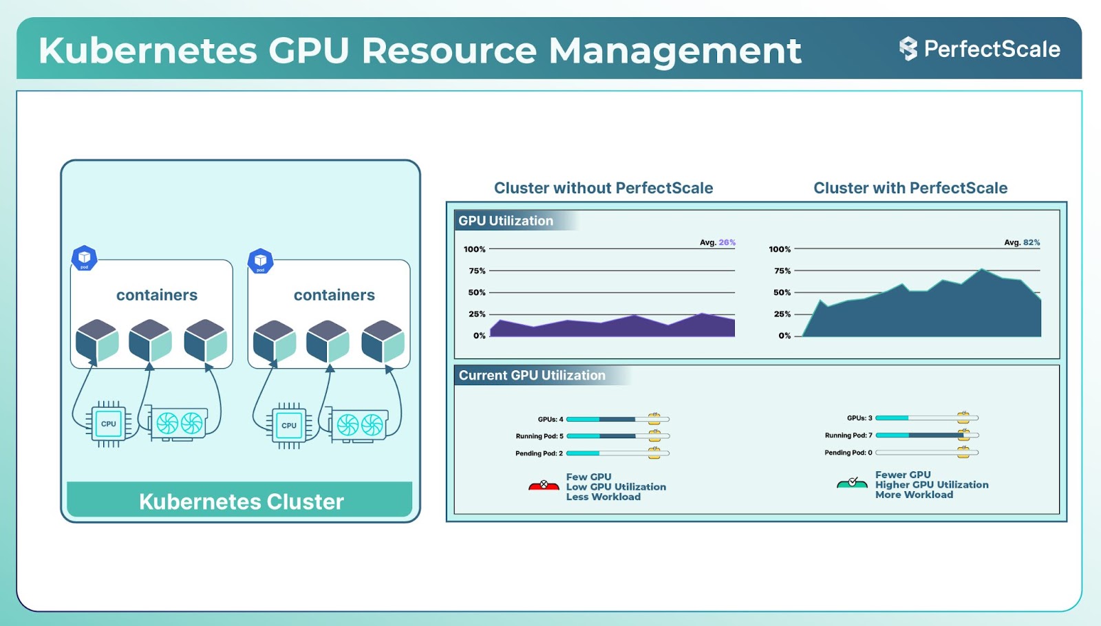Click the first container cube in left pod
This screenshot has width=1101, height=626.
click(x=97, y=341)
